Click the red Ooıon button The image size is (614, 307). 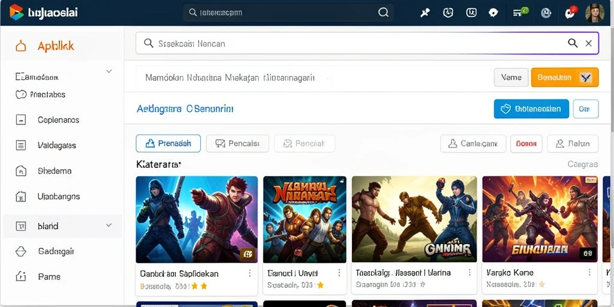526,144
